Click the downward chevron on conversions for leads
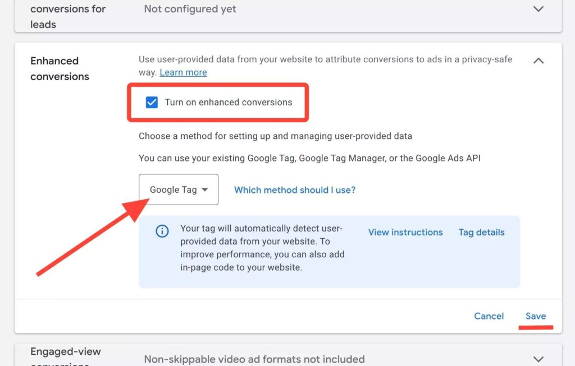 click(538, 9)
